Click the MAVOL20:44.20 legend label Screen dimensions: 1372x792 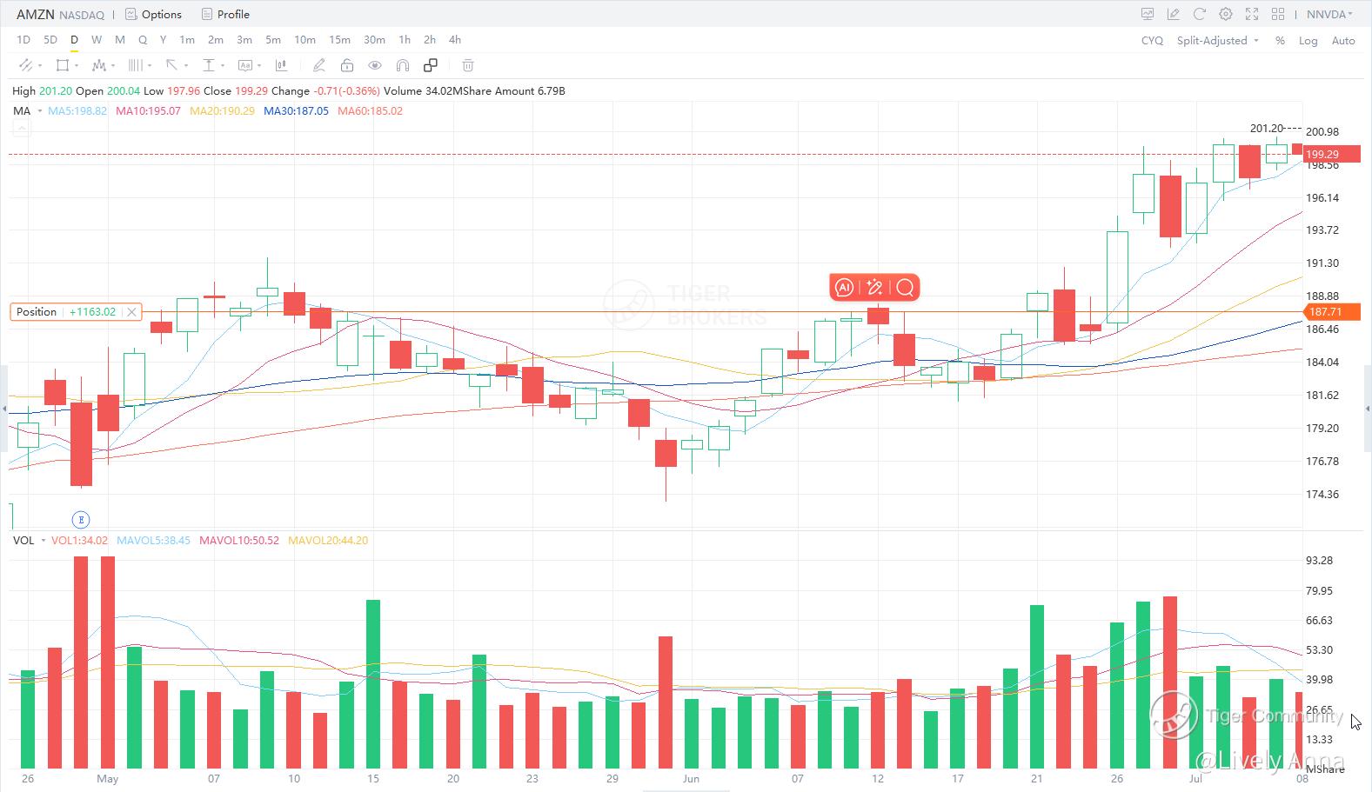(x=328, y=541)
